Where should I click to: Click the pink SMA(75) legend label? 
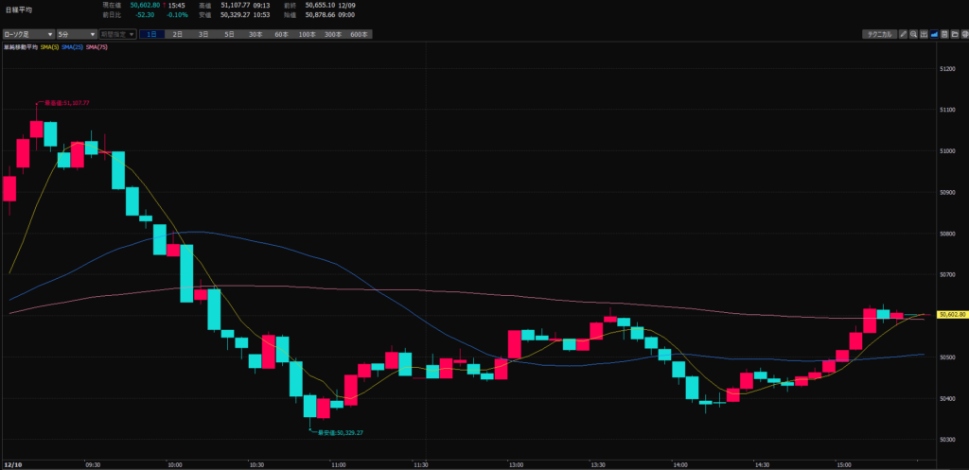tap(97, 46)
